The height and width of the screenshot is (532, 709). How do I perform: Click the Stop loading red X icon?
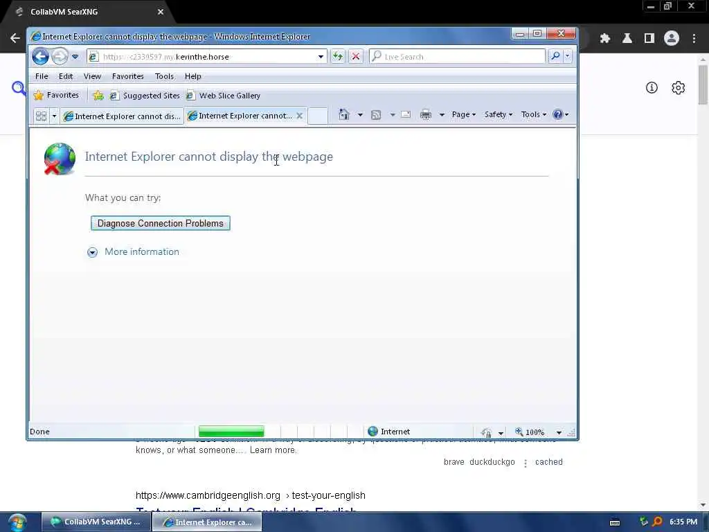pyautogui.click(x=356, y=57)
